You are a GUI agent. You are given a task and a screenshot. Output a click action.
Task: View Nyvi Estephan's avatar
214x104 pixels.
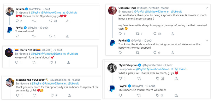[x=112, y=68]
